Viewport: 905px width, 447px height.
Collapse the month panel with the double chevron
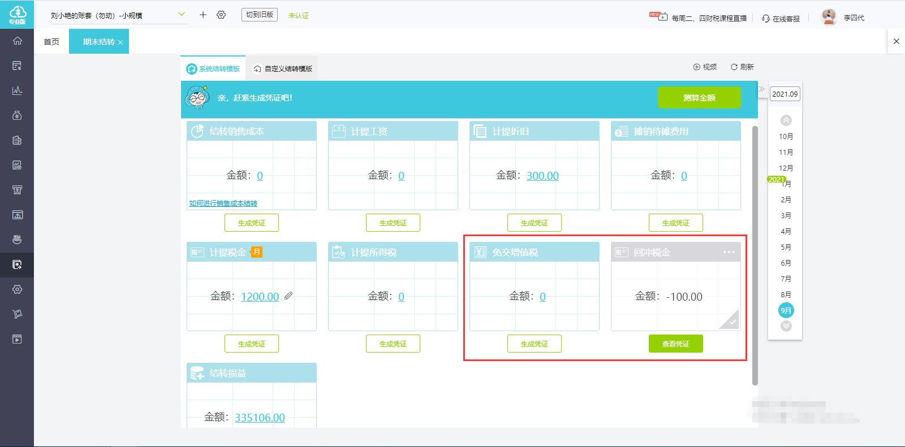click(x=762, y=89)
